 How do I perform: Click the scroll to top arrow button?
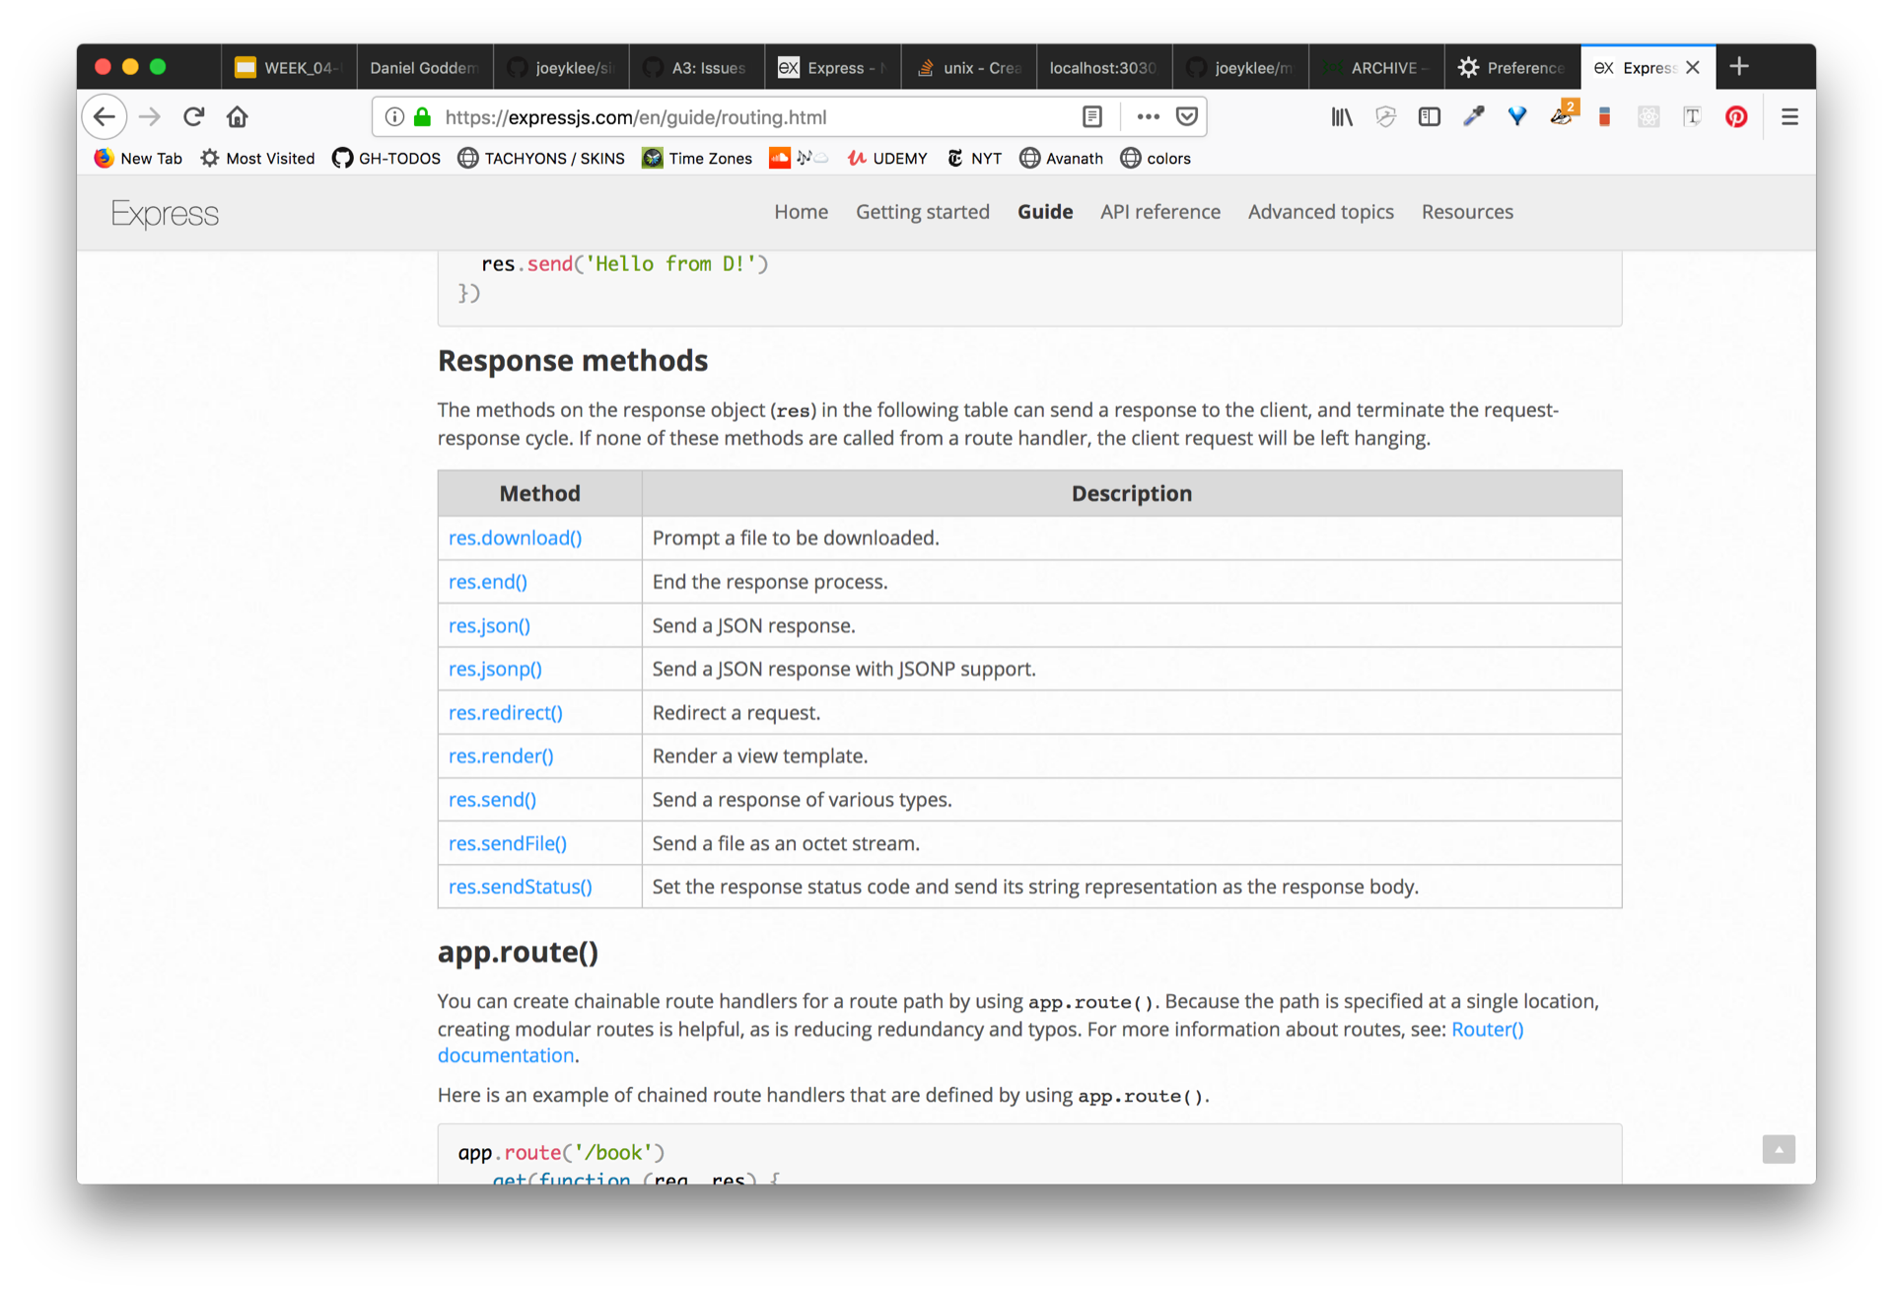click(1778, 1149)
